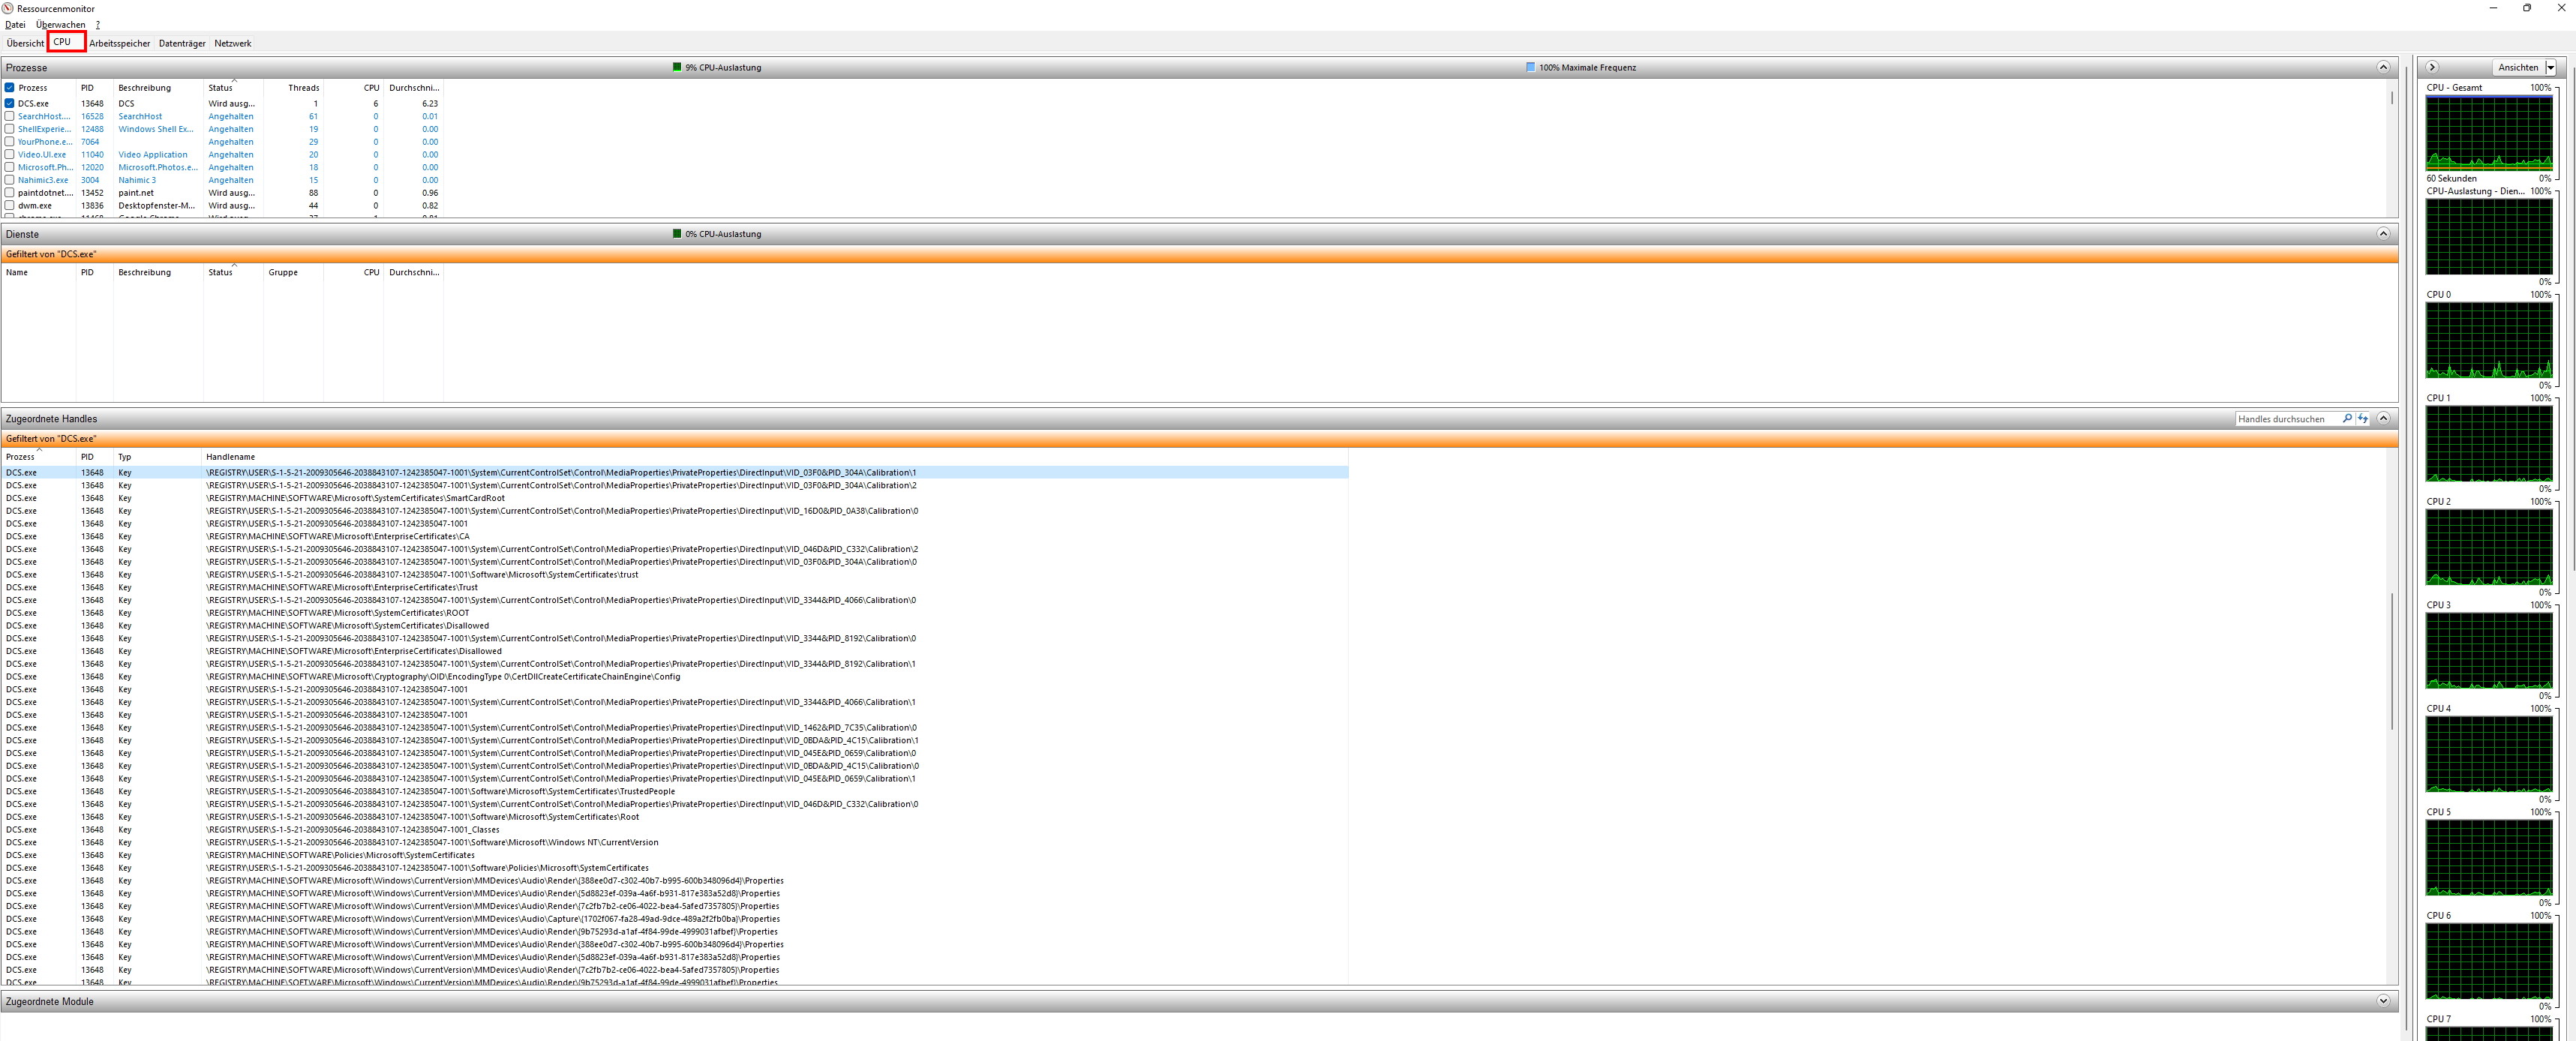Screen dimensions: 2576x1041
Task: Click the blue Maximale Frequenz indicator
Action: (x=1530, y=67)
